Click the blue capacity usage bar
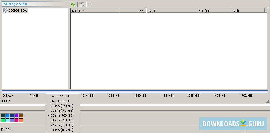Image resolution: width=270 pixels, height=133 pixels. coord(135,92)
